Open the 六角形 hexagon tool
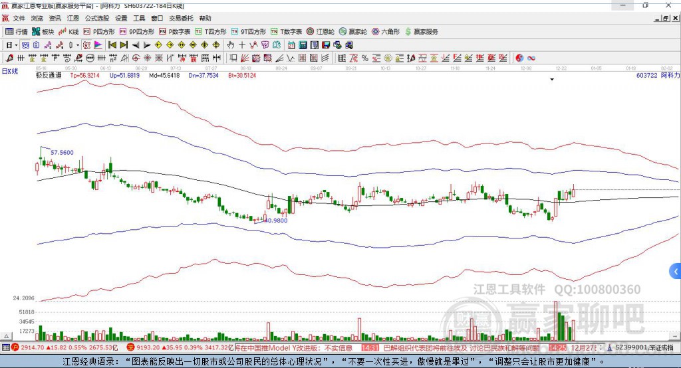The image size is (681, 368). coord(386,32)
